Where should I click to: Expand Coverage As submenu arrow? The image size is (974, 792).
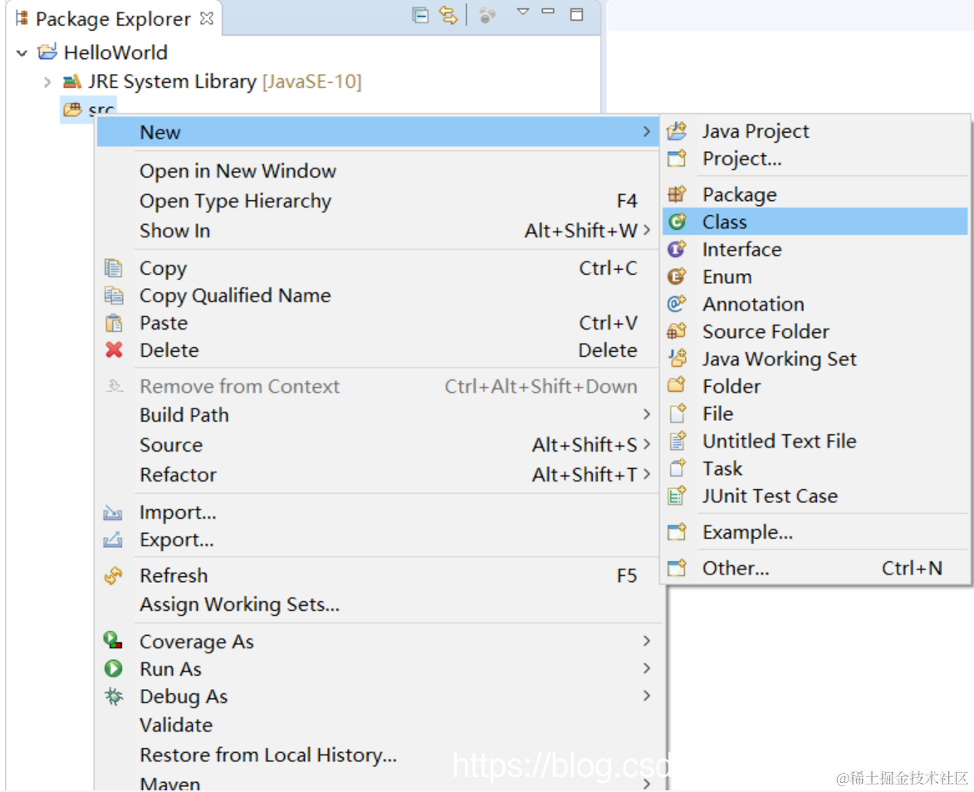tap(647, 640)
